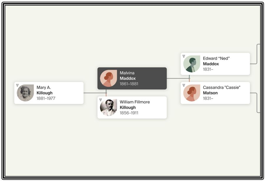
Task: Open William Fillmore Killough's portrait photo
Action: coord(109,107)
